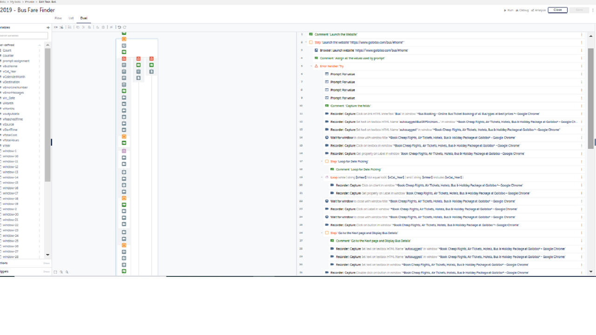Click the redo icon in the editor toolbar
Viewport: 596px width, 335px height.
coord(124,27)
